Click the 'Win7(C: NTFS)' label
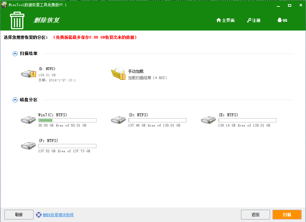The width and height of the screenshot is (306, 222). pos(52,115)
